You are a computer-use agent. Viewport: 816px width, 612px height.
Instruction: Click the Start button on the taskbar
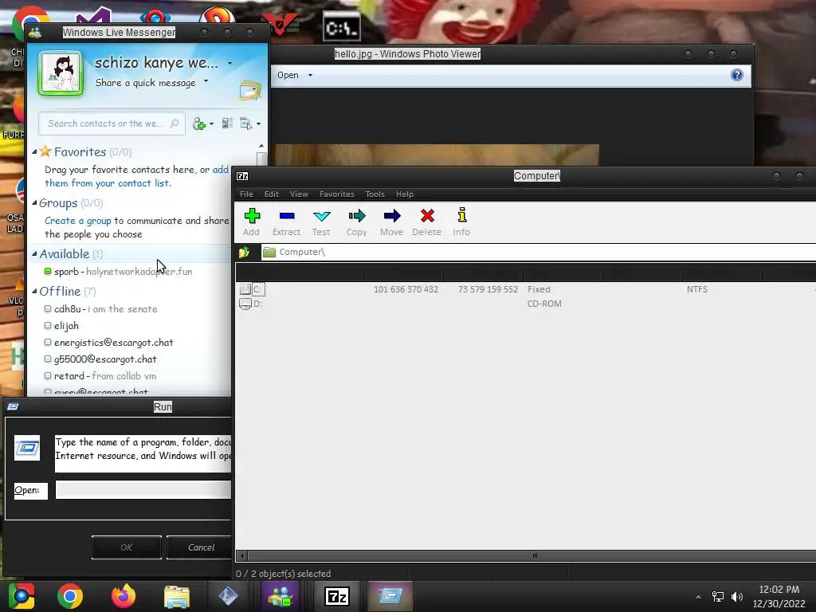point(22,596)
